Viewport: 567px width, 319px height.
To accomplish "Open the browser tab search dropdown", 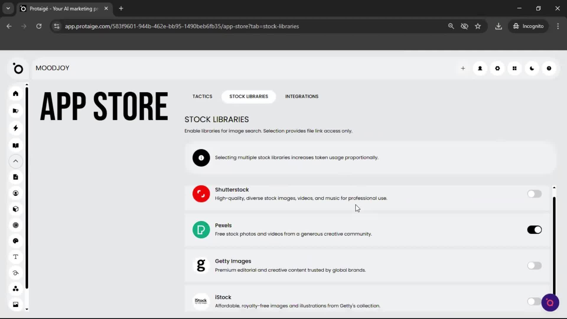I will click(x=8, y=8).
